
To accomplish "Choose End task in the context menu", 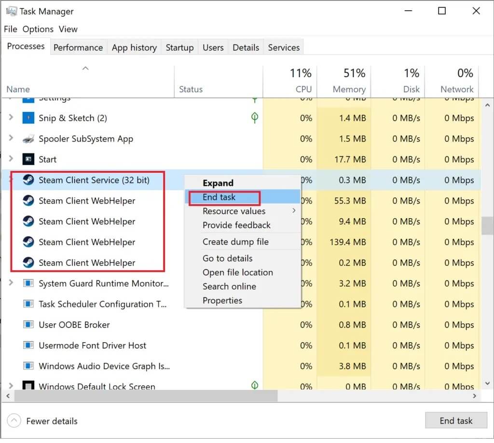I will coord(219,197).
